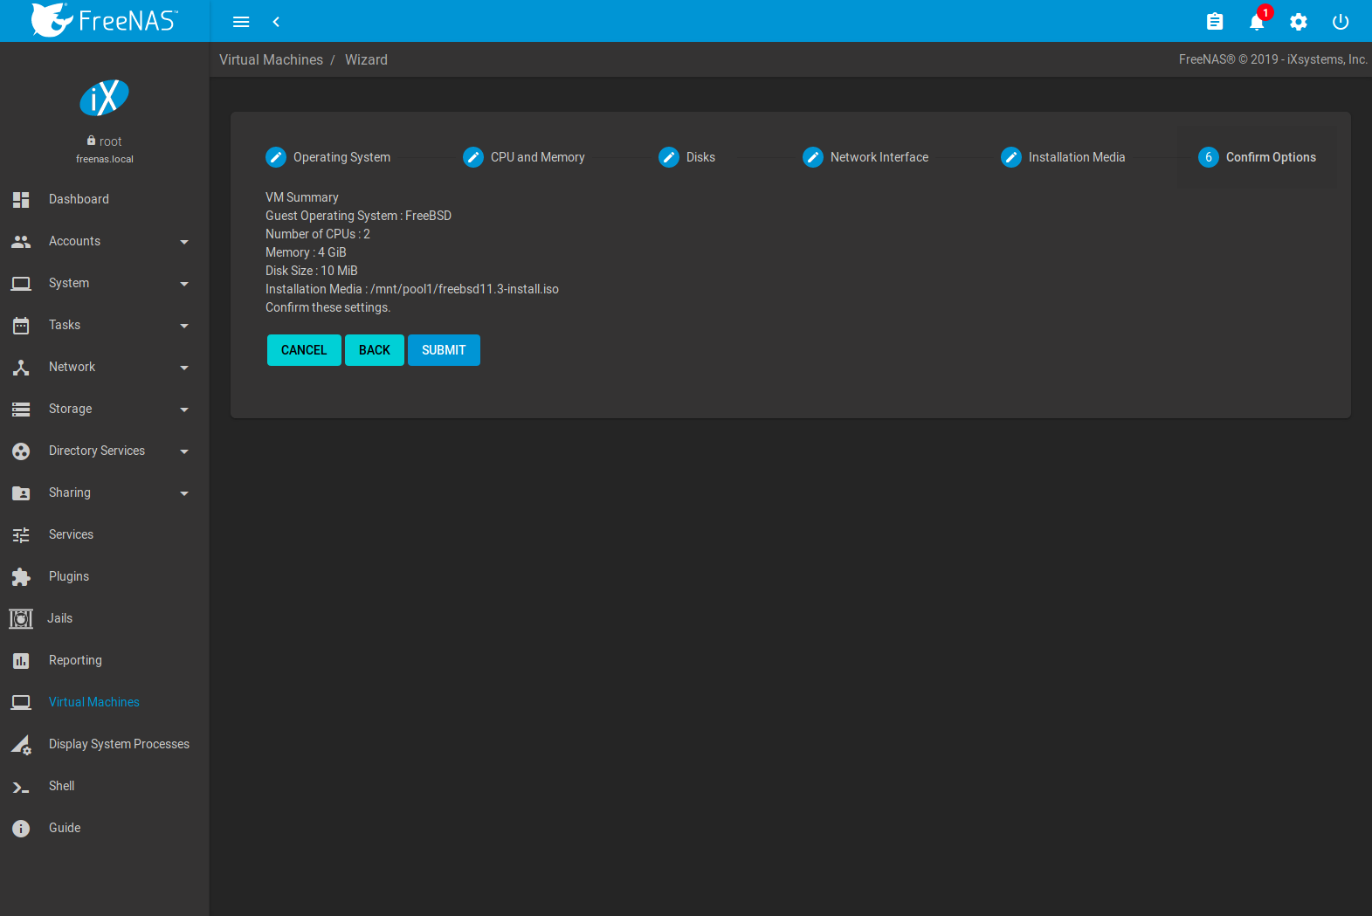
Task: Click the Plugins puzzle piece icon
Action: [21, 576]
